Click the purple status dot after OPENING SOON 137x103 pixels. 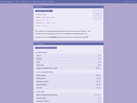pos(54,17)
